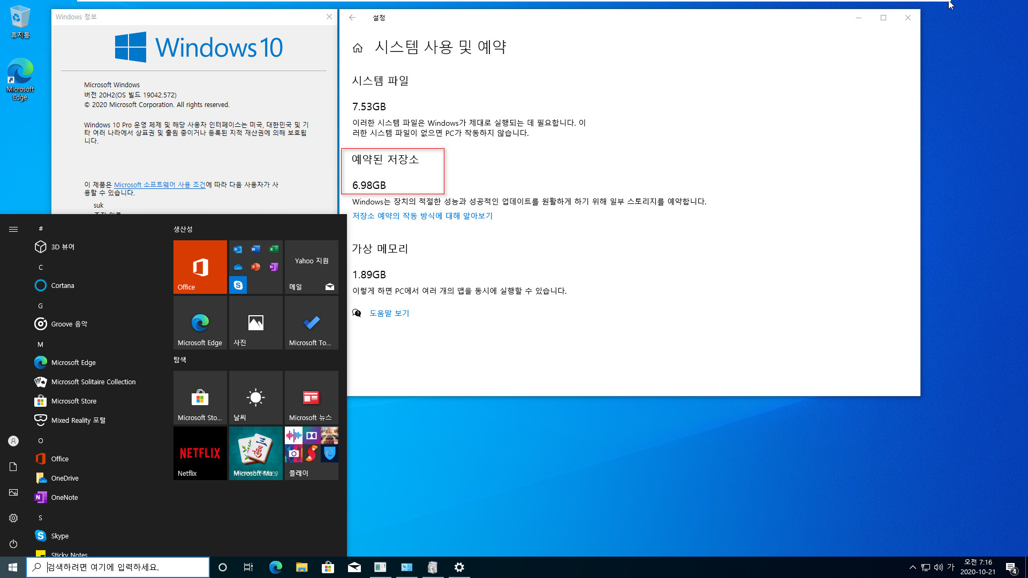The height and width of the screenshot is (578, 1028).
Task: Open the 날씨 weather tile
Action: tap(256, 398)
